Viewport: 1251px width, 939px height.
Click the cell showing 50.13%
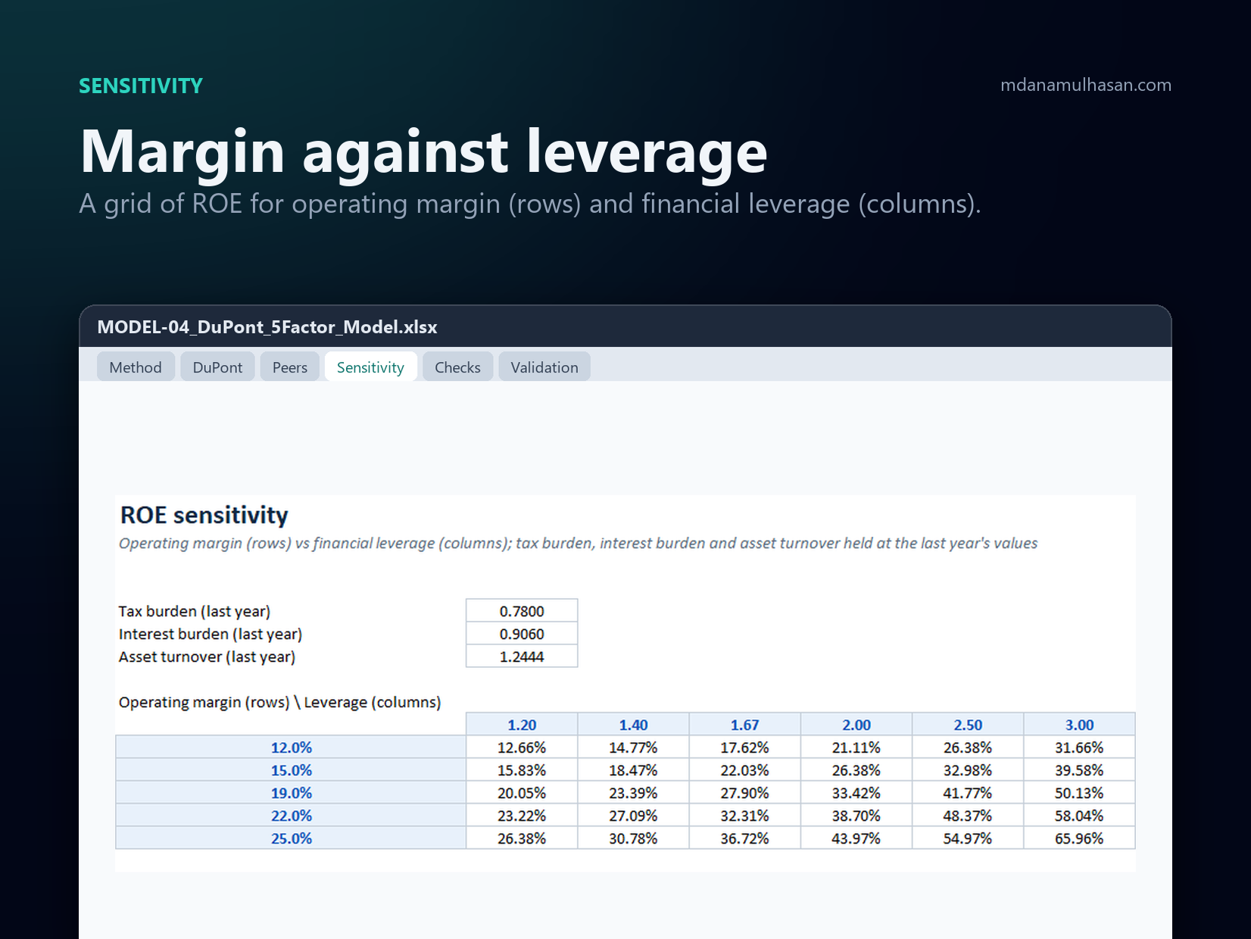click(x=1079, y=793)
